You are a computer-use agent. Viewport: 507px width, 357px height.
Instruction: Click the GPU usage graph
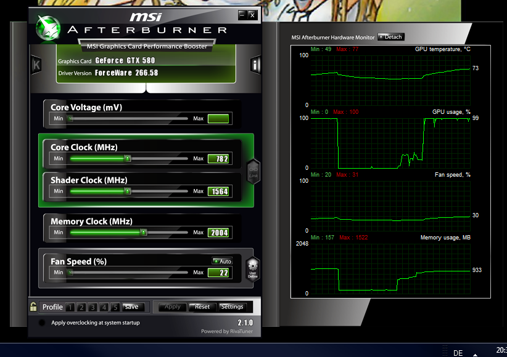[390, 143]
